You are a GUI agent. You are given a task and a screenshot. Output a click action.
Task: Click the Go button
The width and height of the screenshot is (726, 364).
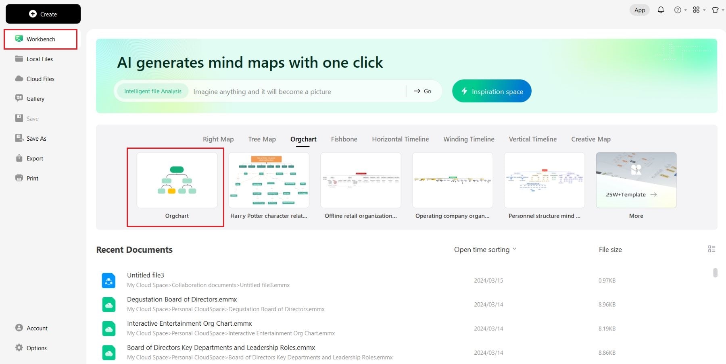[423, 92]
